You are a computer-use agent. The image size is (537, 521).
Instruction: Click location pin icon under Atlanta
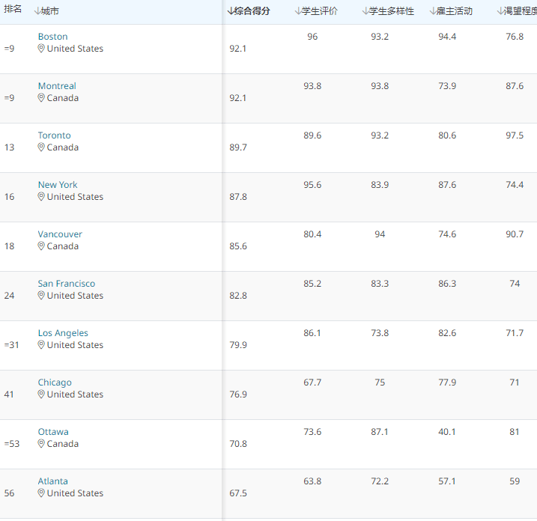point(42,493)
